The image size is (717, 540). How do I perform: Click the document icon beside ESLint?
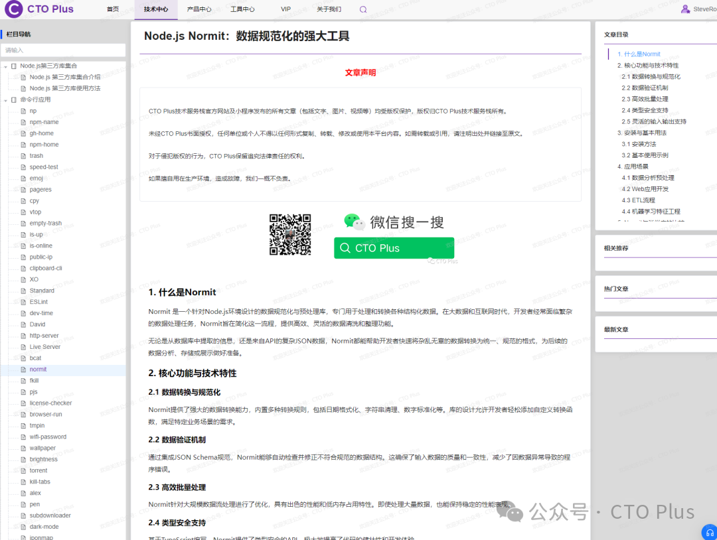pyautogui.click(x=23, y=302)
